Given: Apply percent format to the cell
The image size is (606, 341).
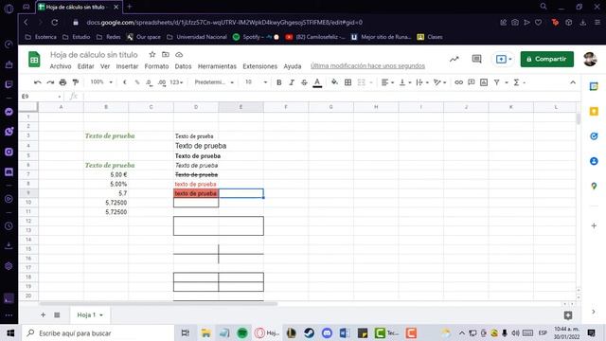Looking at the screenshot, I should [x=136, y=82].
